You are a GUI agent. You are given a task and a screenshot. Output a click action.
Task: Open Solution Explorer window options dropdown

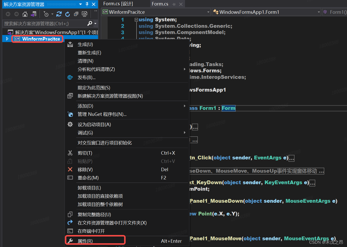[x=80, y=4]
